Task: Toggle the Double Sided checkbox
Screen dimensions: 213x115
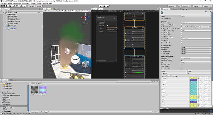Action: [182, 43]
